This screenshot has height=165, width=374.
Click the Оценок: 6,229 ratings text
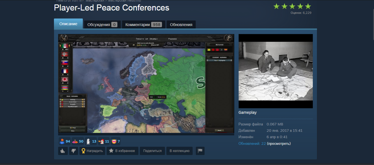[x=301, y=13]
